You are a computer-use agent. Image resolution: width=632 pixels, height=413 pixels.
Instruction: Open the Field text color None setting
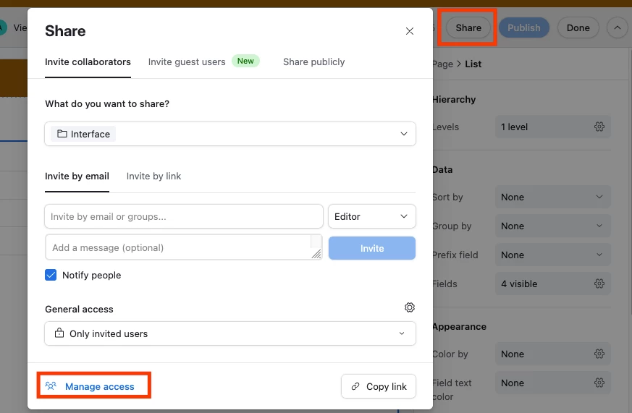point(552,383)
